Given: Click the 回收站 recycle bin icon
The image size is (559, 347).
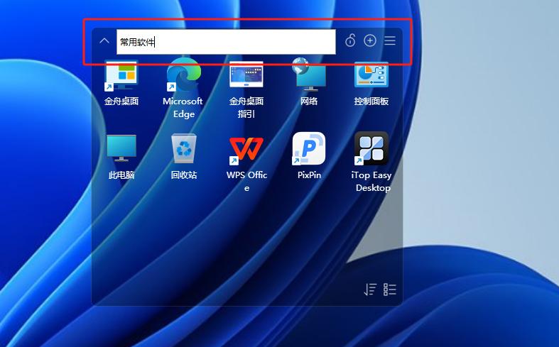Looking at the screenshot, I should click(183, 149).
